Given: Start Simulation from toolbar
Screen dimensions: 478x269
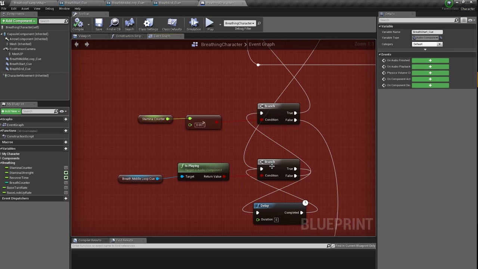Looking at the screenshot, I should [193, 24].
